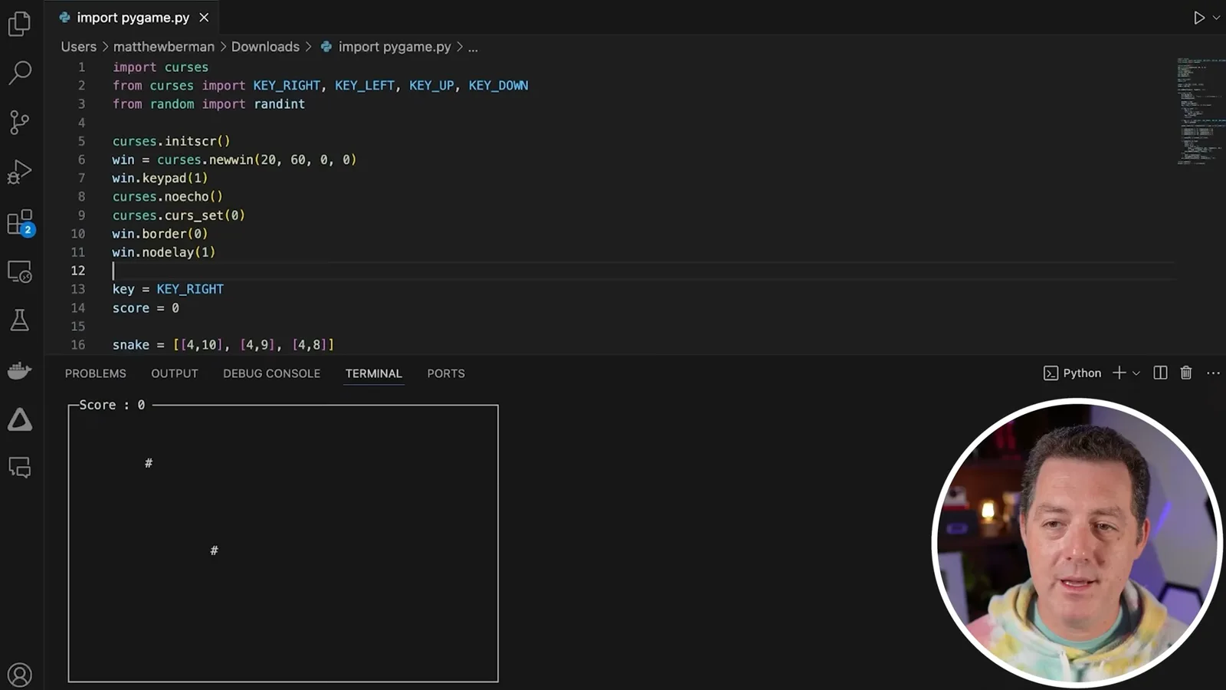Open Source Control view
1226x690 pixels.
[19, 122]
